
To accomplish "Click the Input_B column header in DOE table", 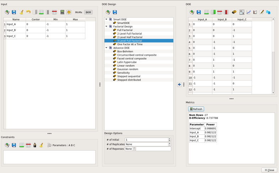I will (x=222, y=19).
